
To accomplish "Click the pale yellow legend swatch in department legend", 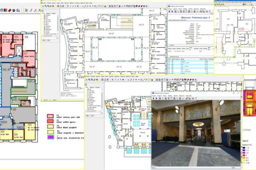I will 50,127.
